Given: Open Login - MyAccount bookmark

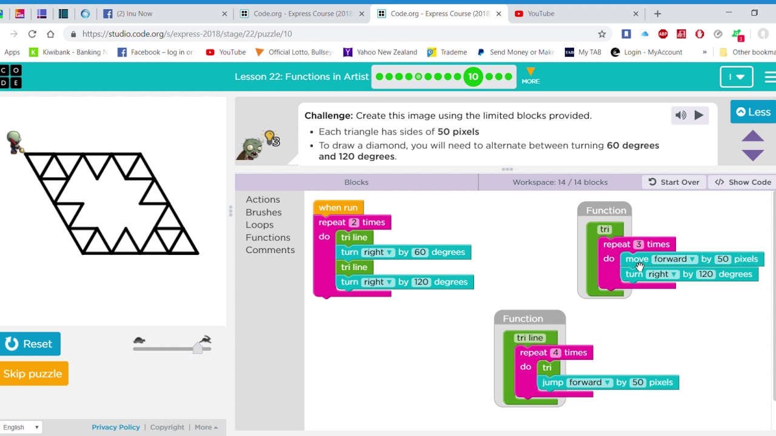Looking at the screenshot, I should 646,52.
